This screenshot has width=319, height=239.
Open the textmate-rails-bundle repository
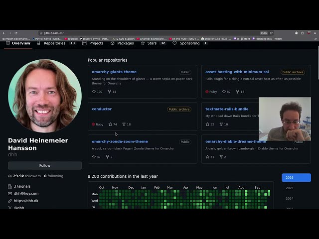tap(227, 109)
